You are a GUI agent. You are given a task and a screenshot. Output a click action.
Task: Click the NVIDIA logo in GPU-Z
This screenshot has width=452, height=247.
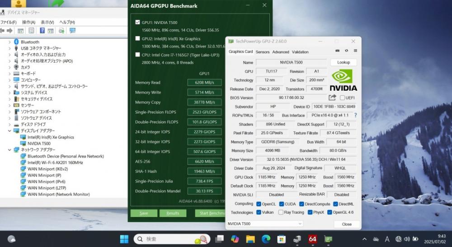point(343,80)
